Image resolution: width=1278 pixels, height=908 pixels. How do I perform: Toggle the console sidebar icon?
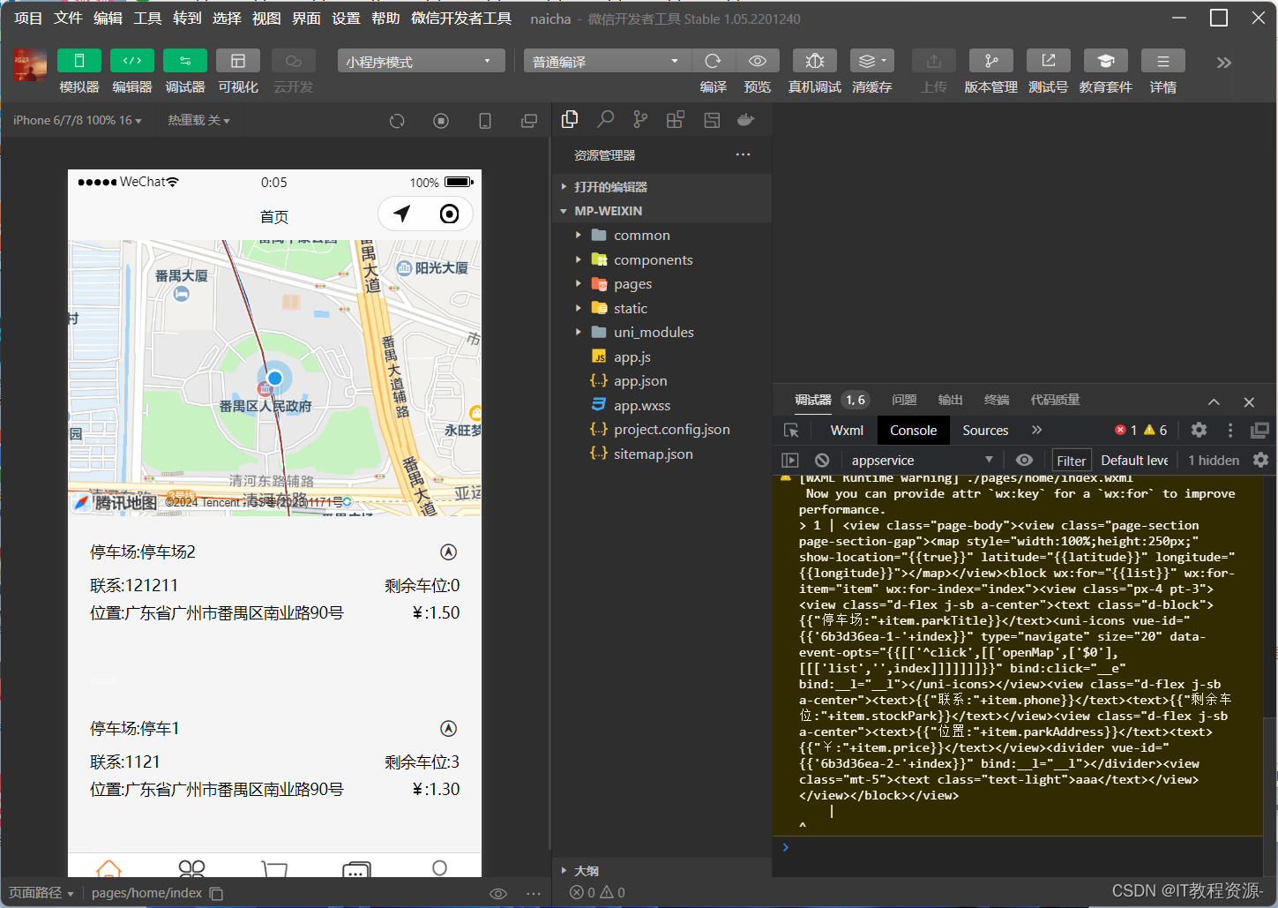tap(790, 460)
